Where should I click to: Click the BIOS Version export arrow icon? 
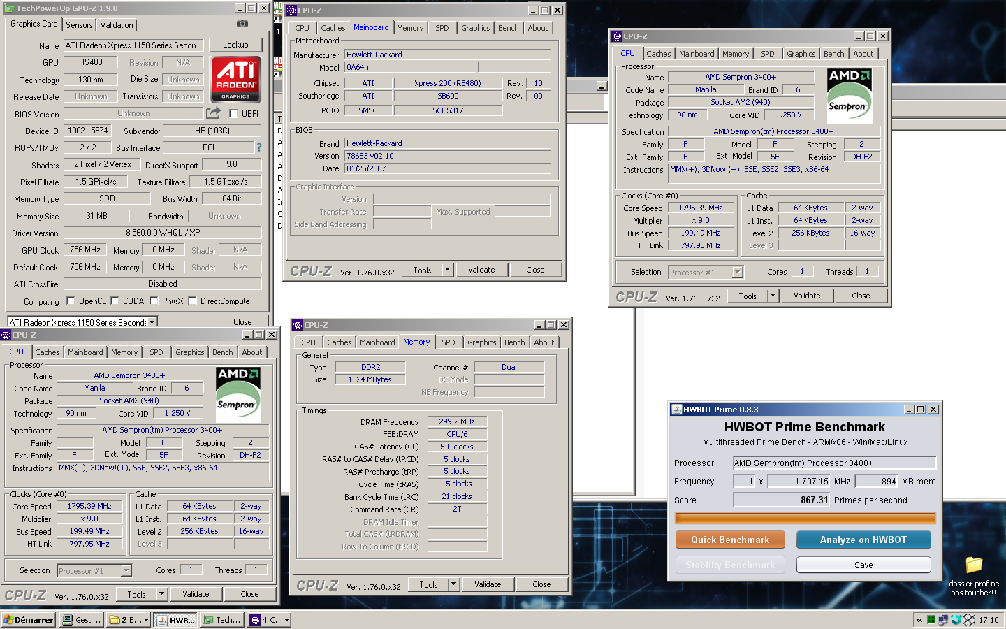[x=213, y=113]
